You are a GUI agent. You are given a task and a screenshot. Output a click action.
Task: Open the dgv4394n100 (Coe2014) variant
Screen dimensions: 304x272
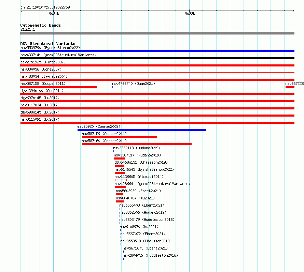[x=42, y=91]
